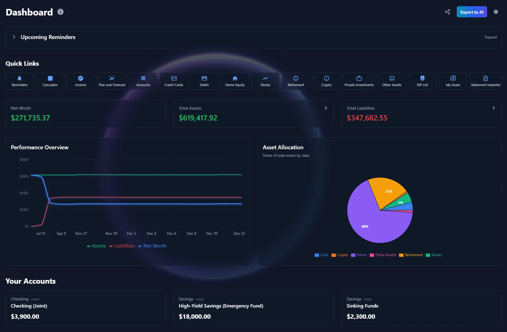Open the Stocks trend-line quick link
Screen dimensions: 507x332
tap(265, 81)
